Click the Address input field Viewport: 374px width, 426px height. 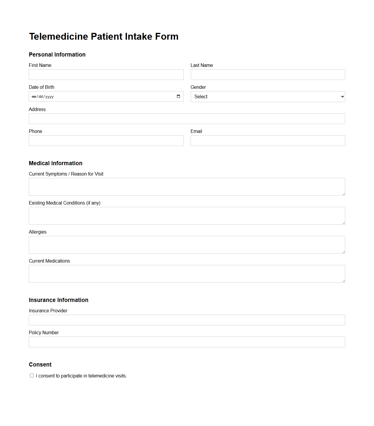coord(187,118)
